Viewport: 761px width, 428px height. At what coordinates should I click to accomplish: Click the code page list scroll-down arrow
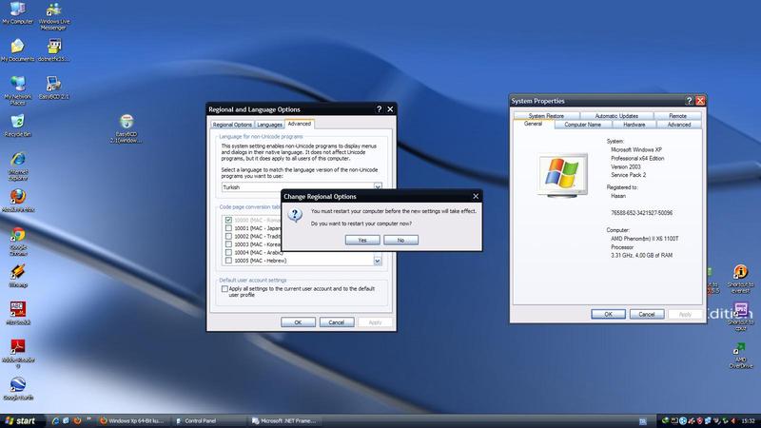[x=377, y=261]
